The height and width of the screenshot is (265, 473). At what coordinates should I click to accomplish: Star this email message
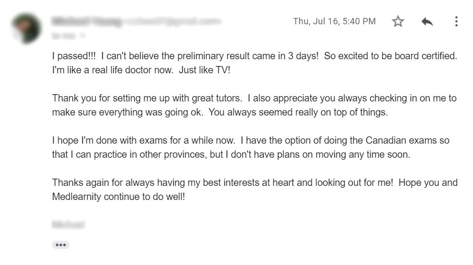(398, 21)
